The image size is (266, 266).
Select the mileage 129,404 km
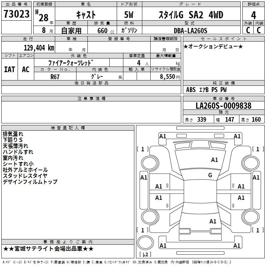[39, 48]
